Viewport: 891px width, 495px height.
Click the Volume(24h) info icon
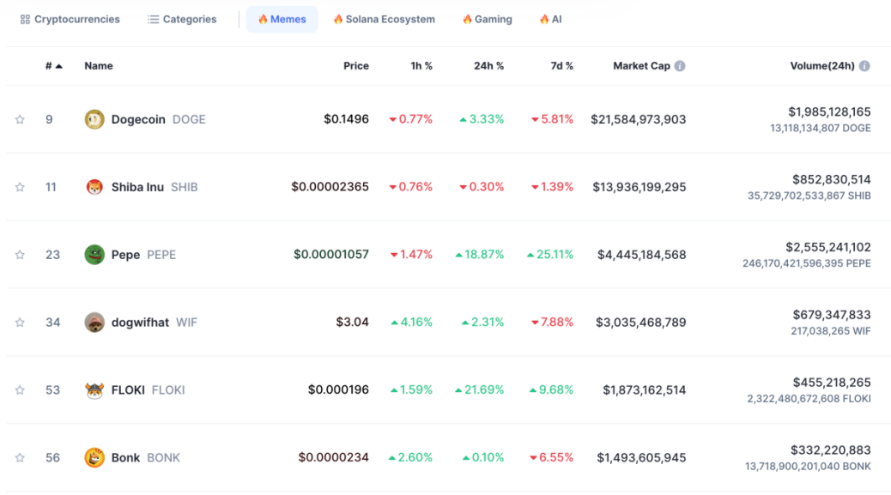(864, 66)
